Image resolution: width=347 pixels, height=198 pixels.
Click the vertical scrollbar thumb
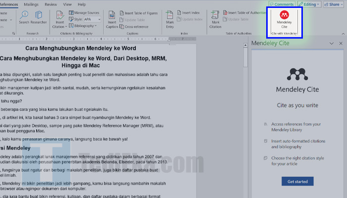click(245, 57)
